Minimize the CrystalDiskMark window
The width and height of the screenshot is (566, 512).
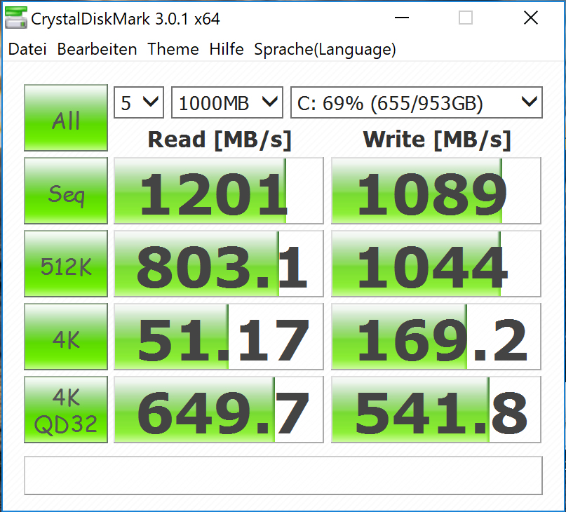pyautogui.click(x=401, y=18)
